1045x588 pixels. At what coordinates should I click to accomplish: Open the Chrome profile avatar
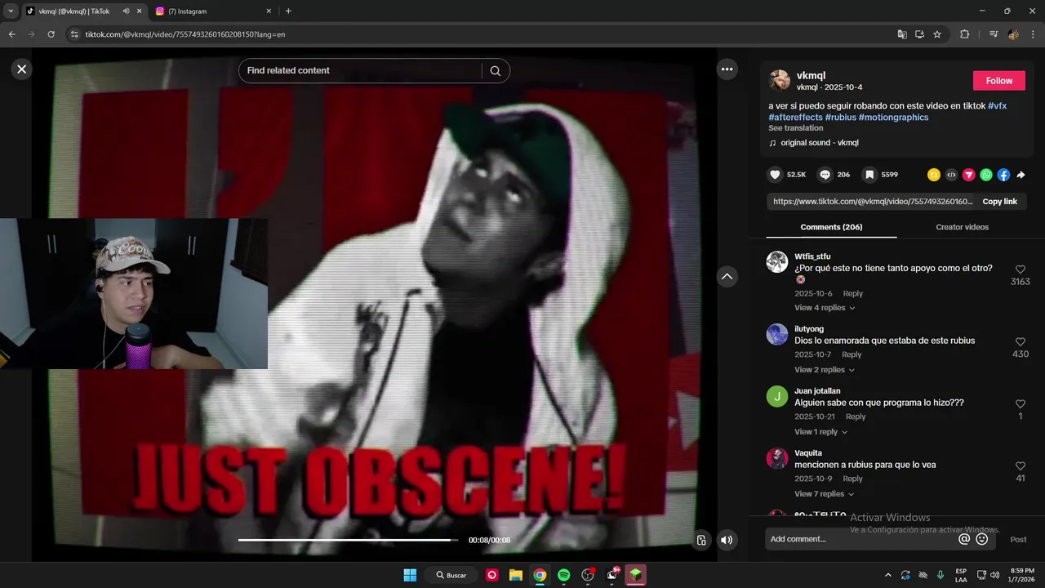tap(1013, 34)
